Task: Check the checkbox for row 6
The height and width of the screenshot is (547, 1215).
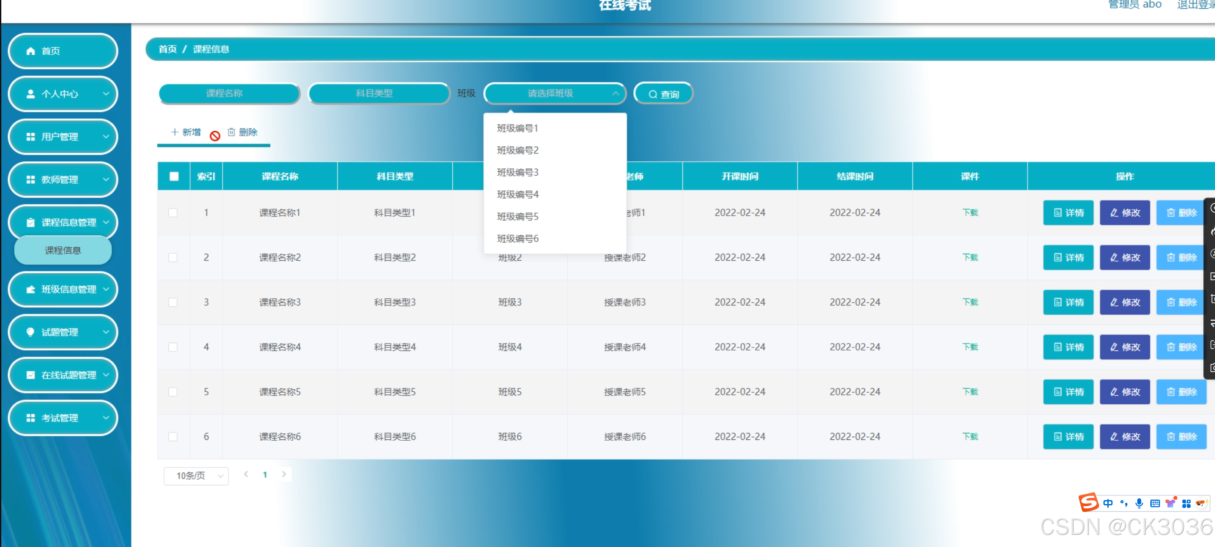Action: [173, 437]
